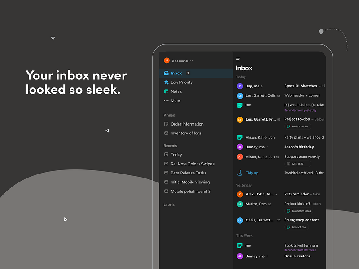Click the orange LR avatar beside Les, Garrett, Fr...
Viewport: 359px width, 269px height.
(x=240, y=120)
